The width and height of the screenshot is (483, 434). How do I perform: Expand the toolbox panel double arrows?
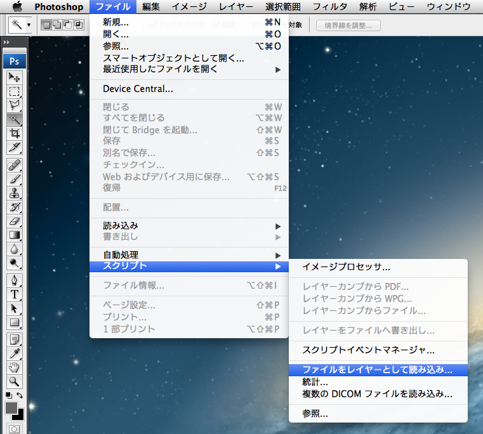point(7,43)
